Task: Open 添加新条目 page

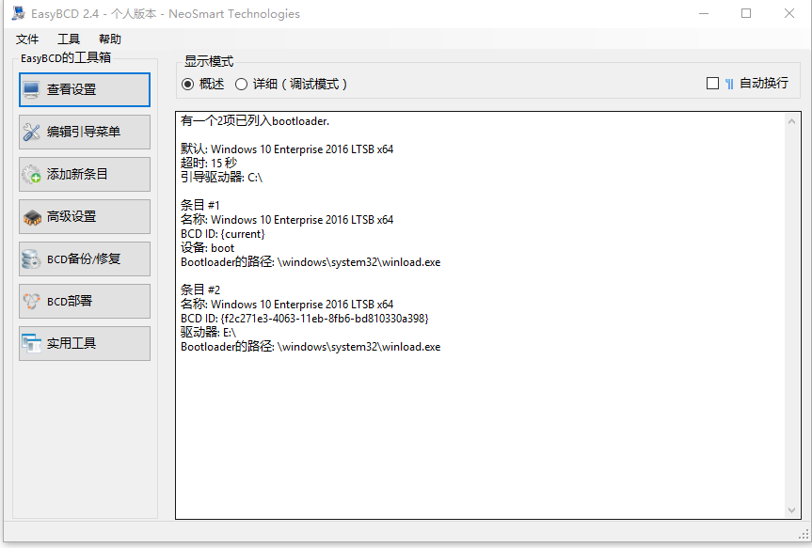Action: click(x=85, y=175)
